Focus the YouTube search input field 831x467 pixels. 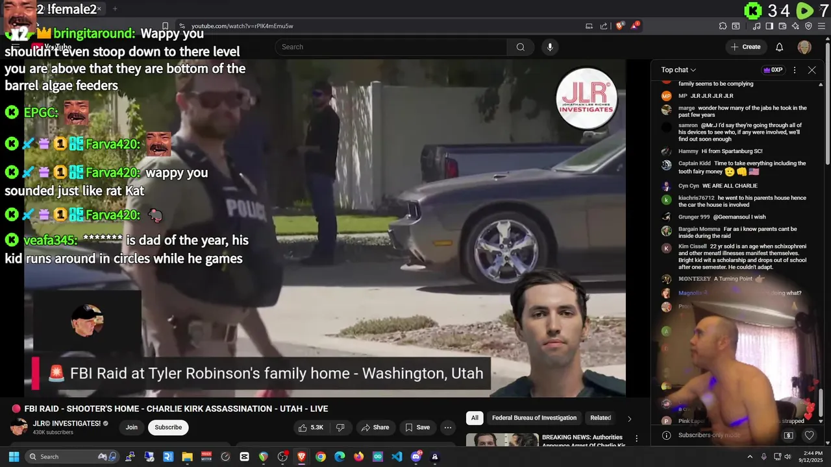pos(391,47)
